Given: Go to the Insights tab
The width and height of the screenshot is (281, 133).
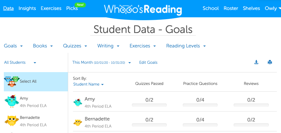Looking at the screenshot, I should pos(27,8).
